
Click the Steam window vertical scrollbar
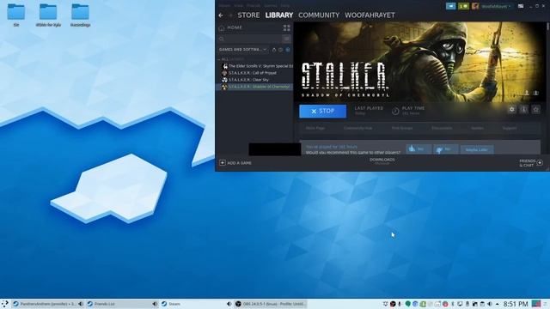click(x=547, y=27)
